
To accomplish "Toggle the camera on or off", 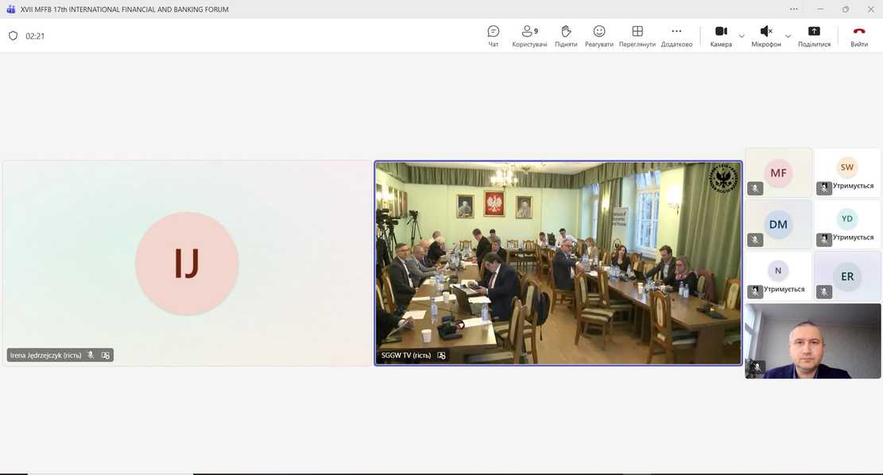I will (x=721, y=36).
